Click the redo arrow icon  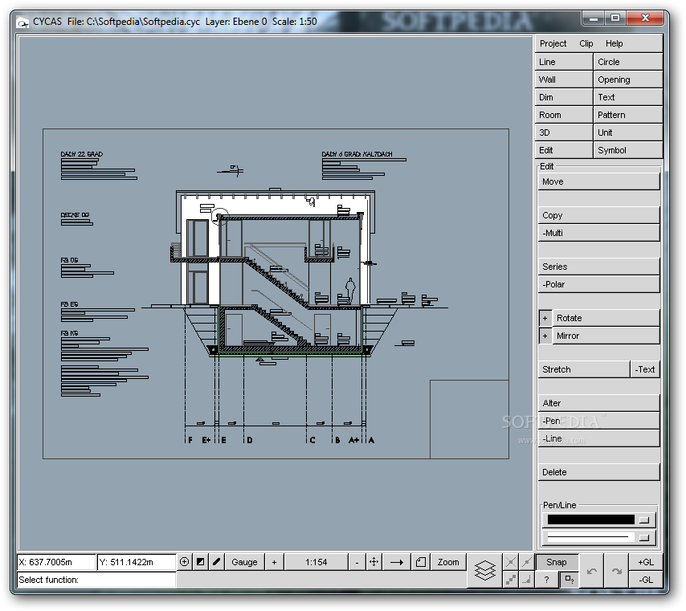point(617,570)
